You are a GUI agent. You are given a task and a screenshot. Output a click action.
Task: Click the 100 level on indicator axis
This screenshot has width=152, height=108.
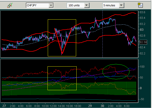(x=142, y=67)
